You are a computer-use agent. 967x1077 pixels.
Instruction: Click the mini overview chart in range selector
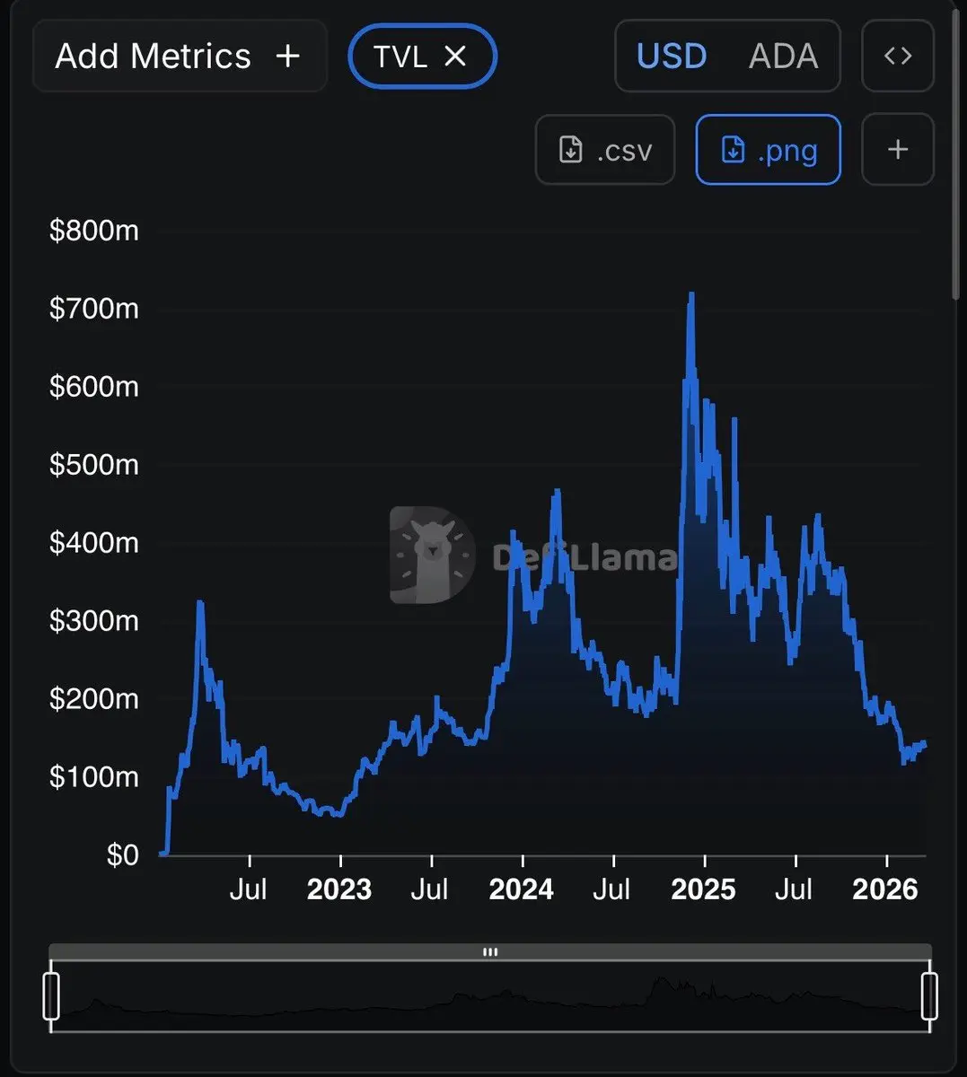click(490, 996)
